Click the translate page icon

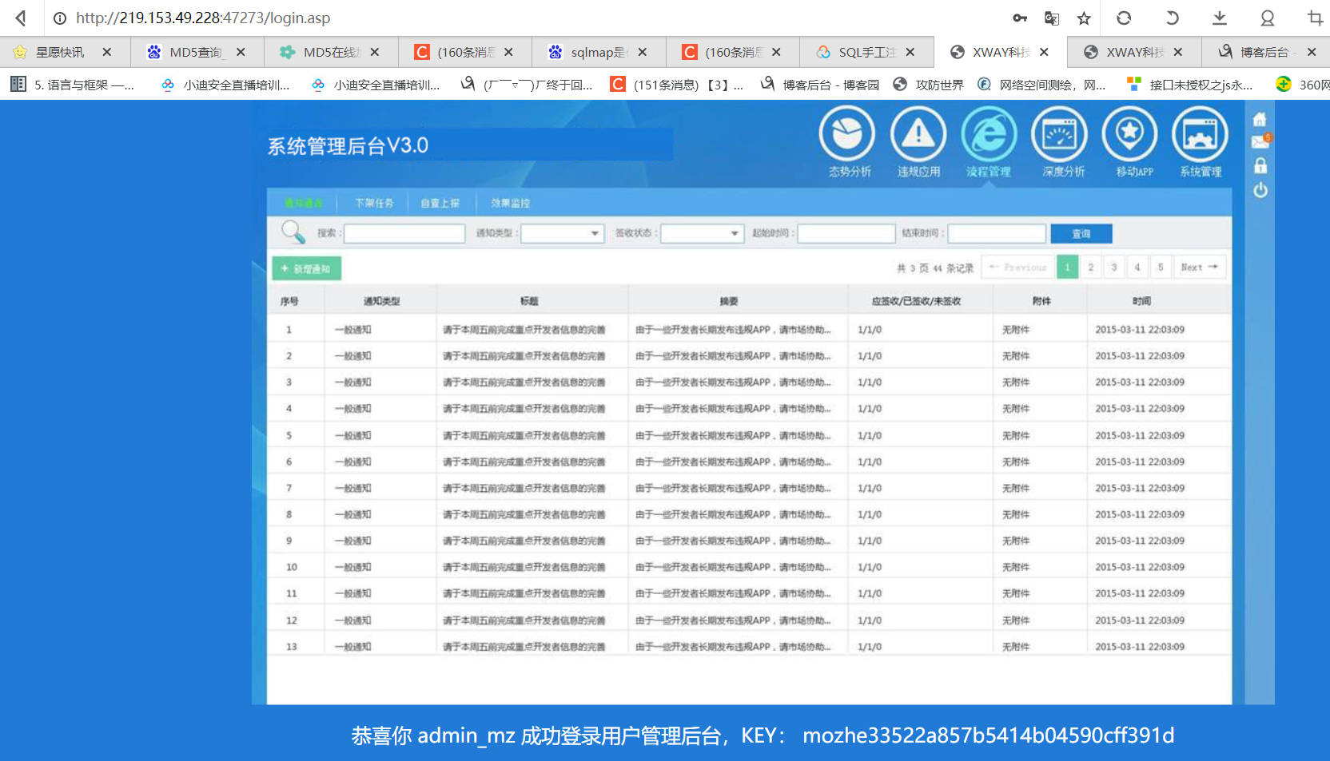click(1052, 18)
